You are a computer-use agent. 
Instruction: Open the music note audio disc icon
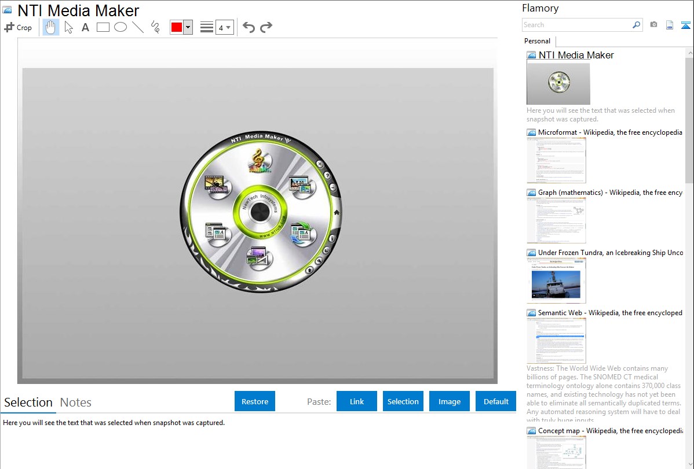(260, 161)
